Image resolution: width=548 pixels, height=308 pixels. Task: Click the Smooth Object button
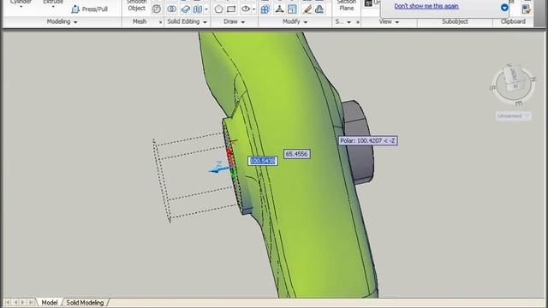click(137, 5)
